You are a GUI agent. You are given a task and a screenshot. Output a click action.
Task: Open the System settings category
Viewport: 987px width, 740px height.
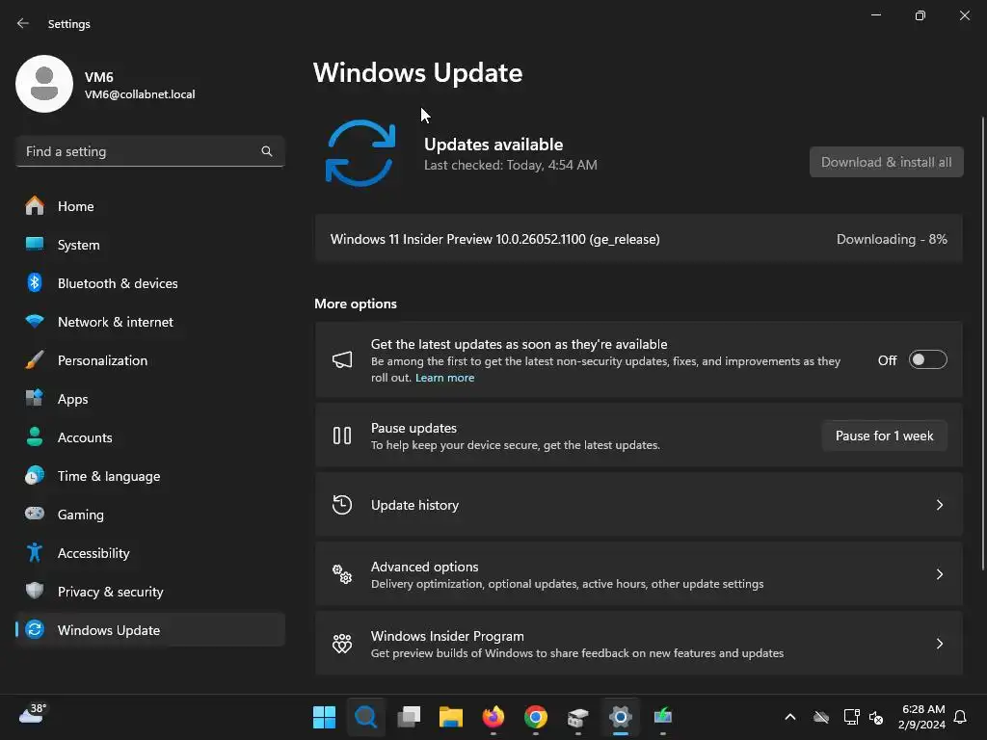click(x=150, y=244)
